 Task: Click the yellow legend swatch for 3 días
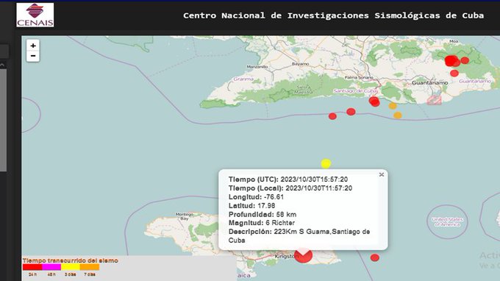point(71,267)
